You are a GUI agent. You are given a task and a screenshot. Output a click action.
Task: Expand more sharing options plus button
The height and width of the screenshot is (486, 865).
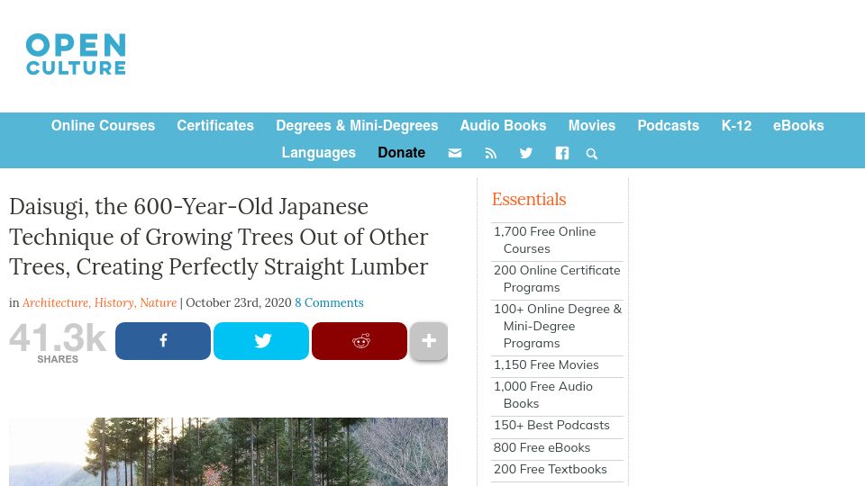[x=429, y=341]
